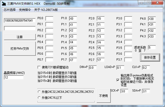Click the P2.6 field containing Y6
This screenshot has width=165, height=107.
tap(101, 54)
